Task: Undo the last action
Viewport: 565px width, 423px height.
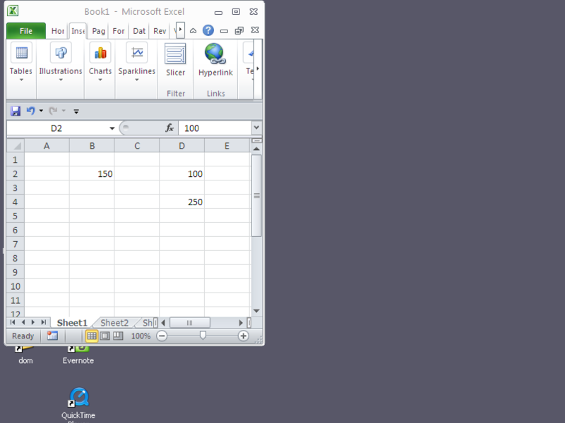Action: point(30,111)
